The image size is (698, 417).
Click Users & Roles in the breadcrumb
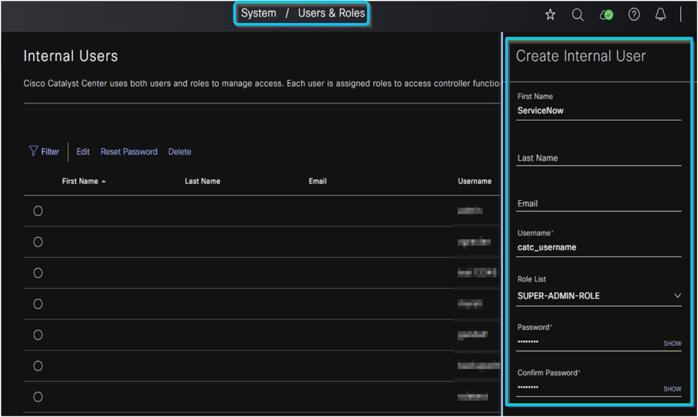[331, 13]
